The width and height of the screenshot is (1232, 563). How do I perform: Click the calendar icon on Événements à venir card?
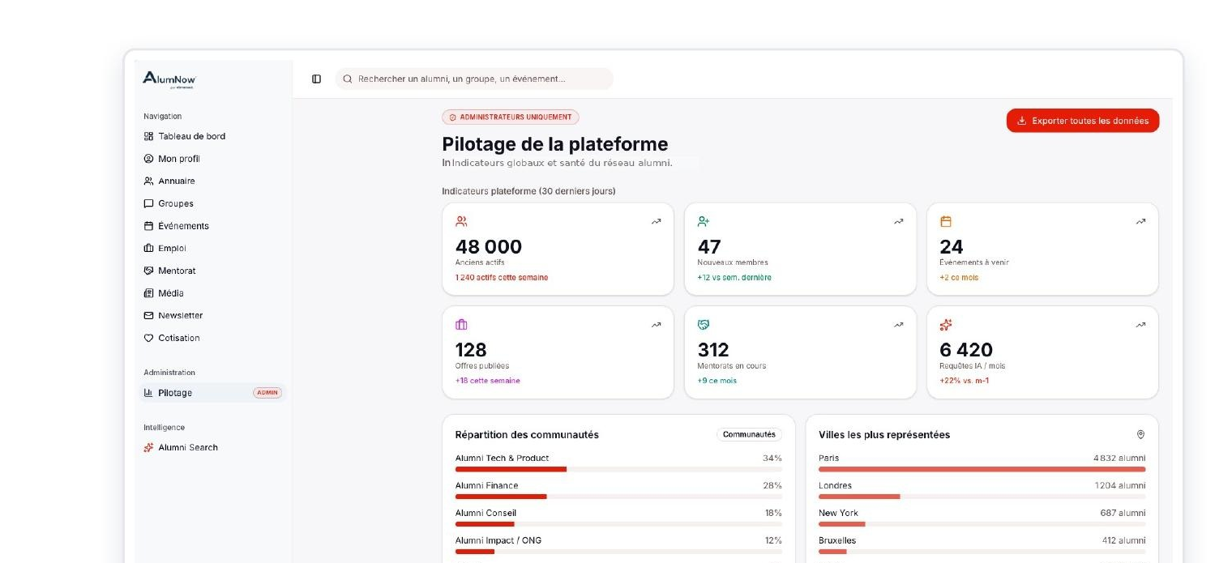(x=945, y=221)
